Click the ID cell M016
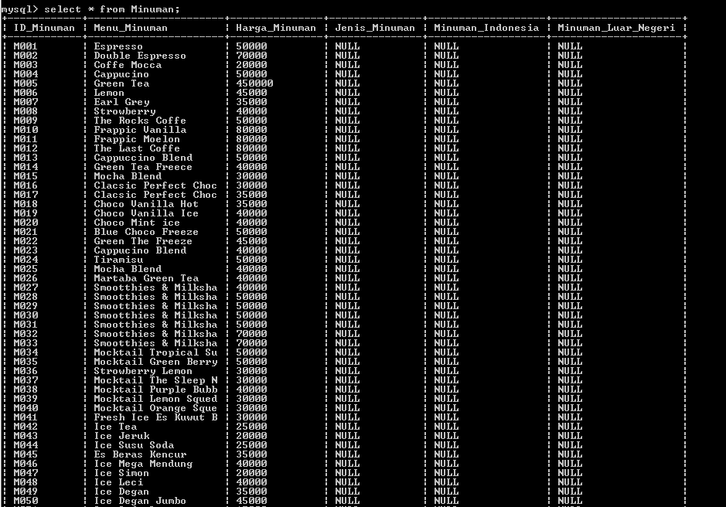The image size is (726, 507). [26, 185]
